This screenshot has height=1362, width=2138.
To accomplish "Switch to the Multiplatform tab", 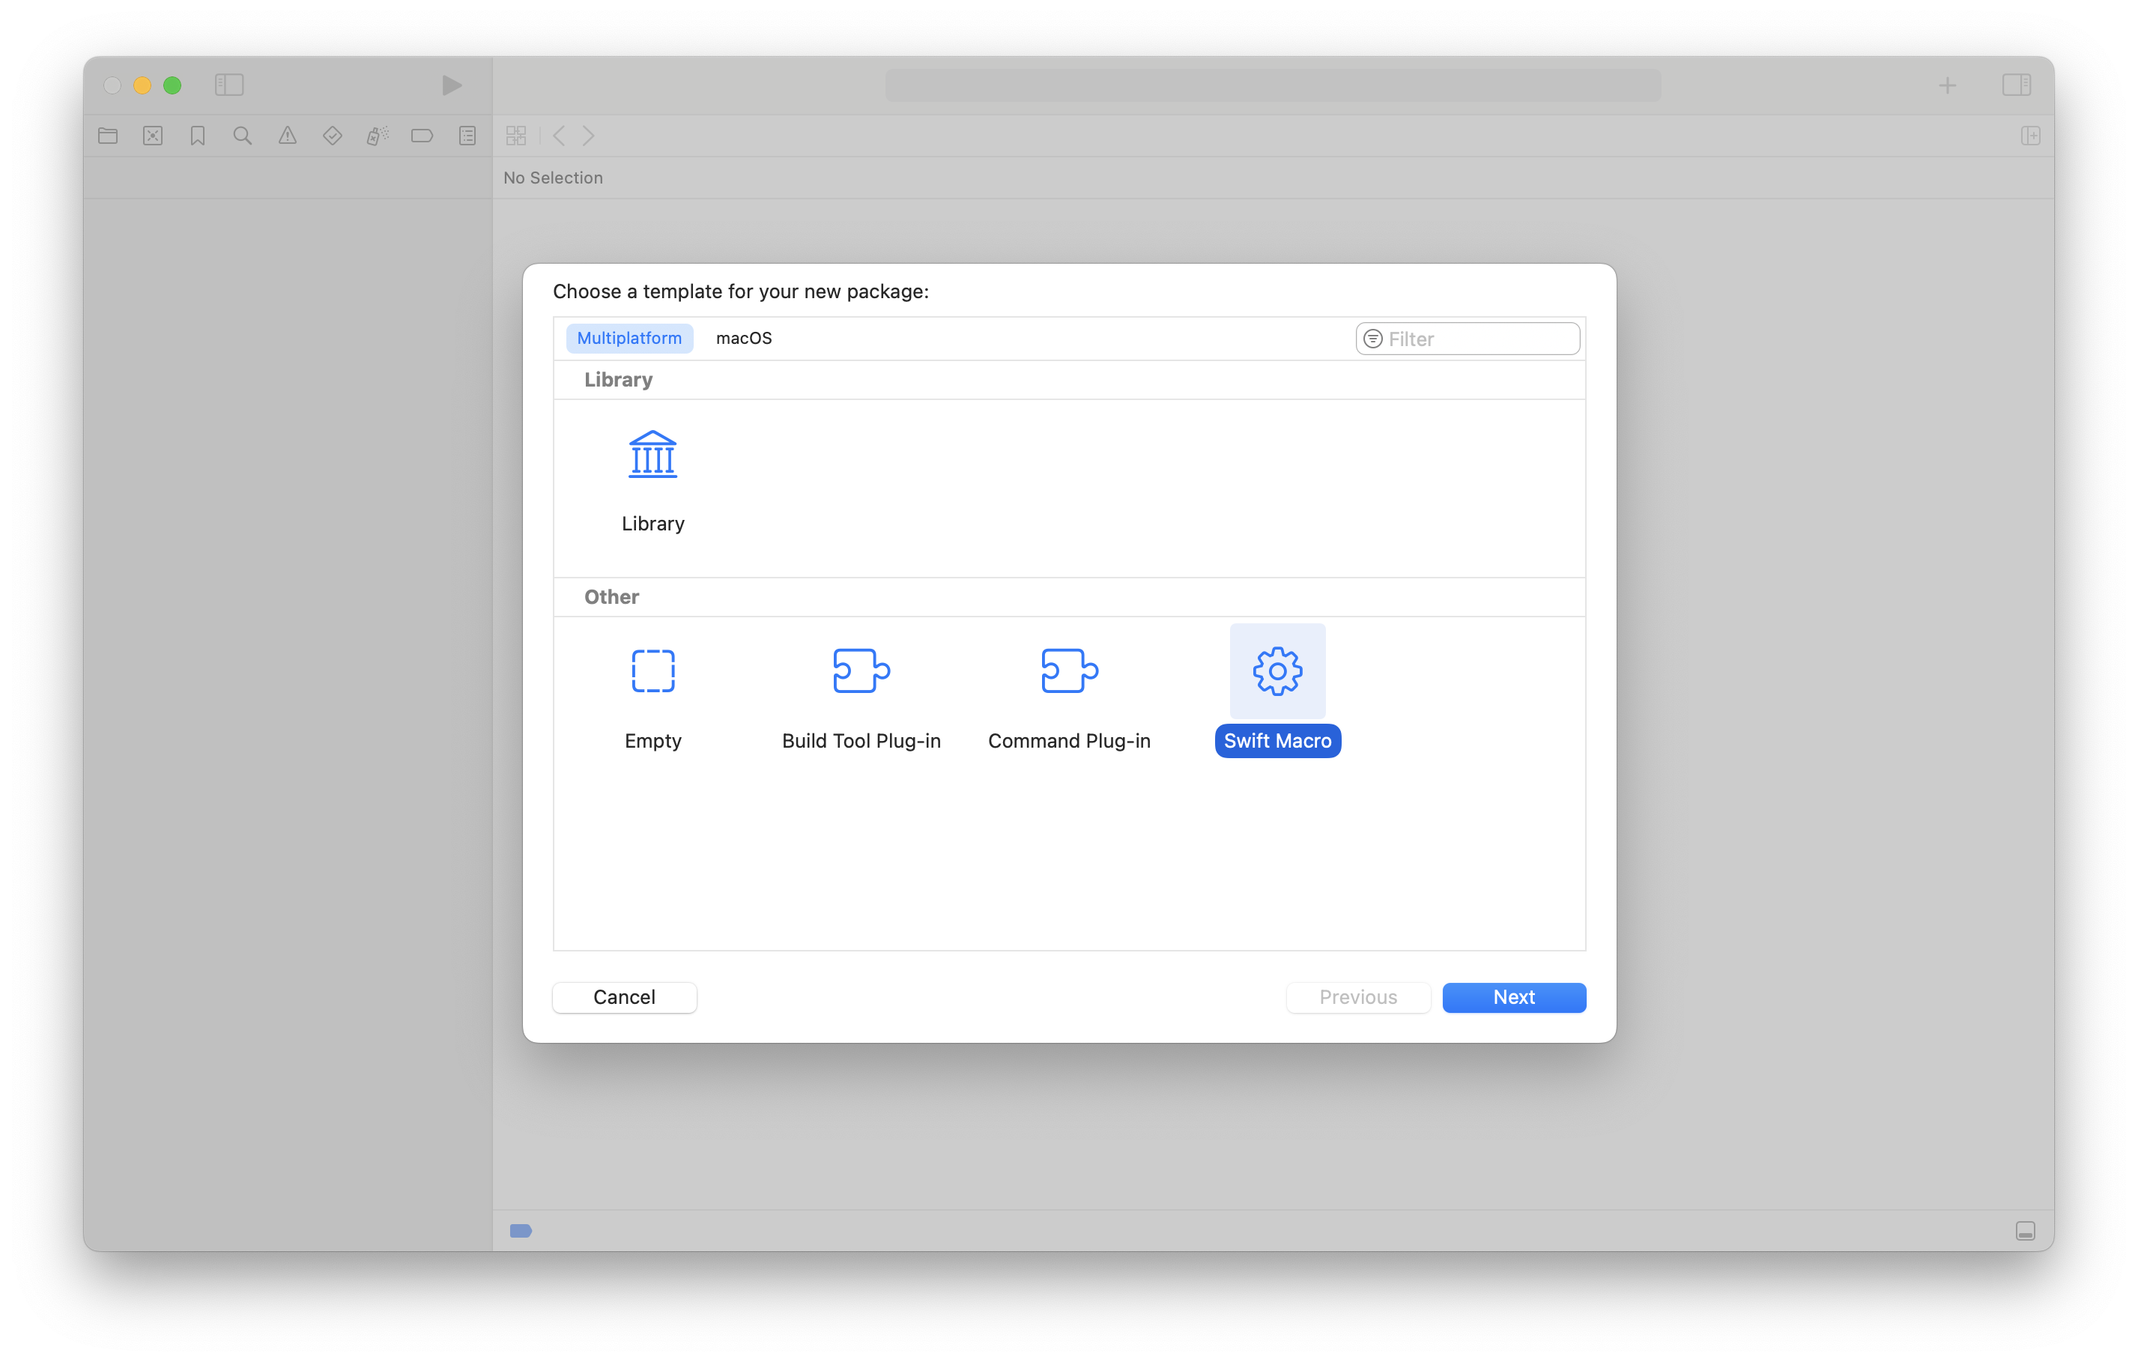I will pos(629,339).
